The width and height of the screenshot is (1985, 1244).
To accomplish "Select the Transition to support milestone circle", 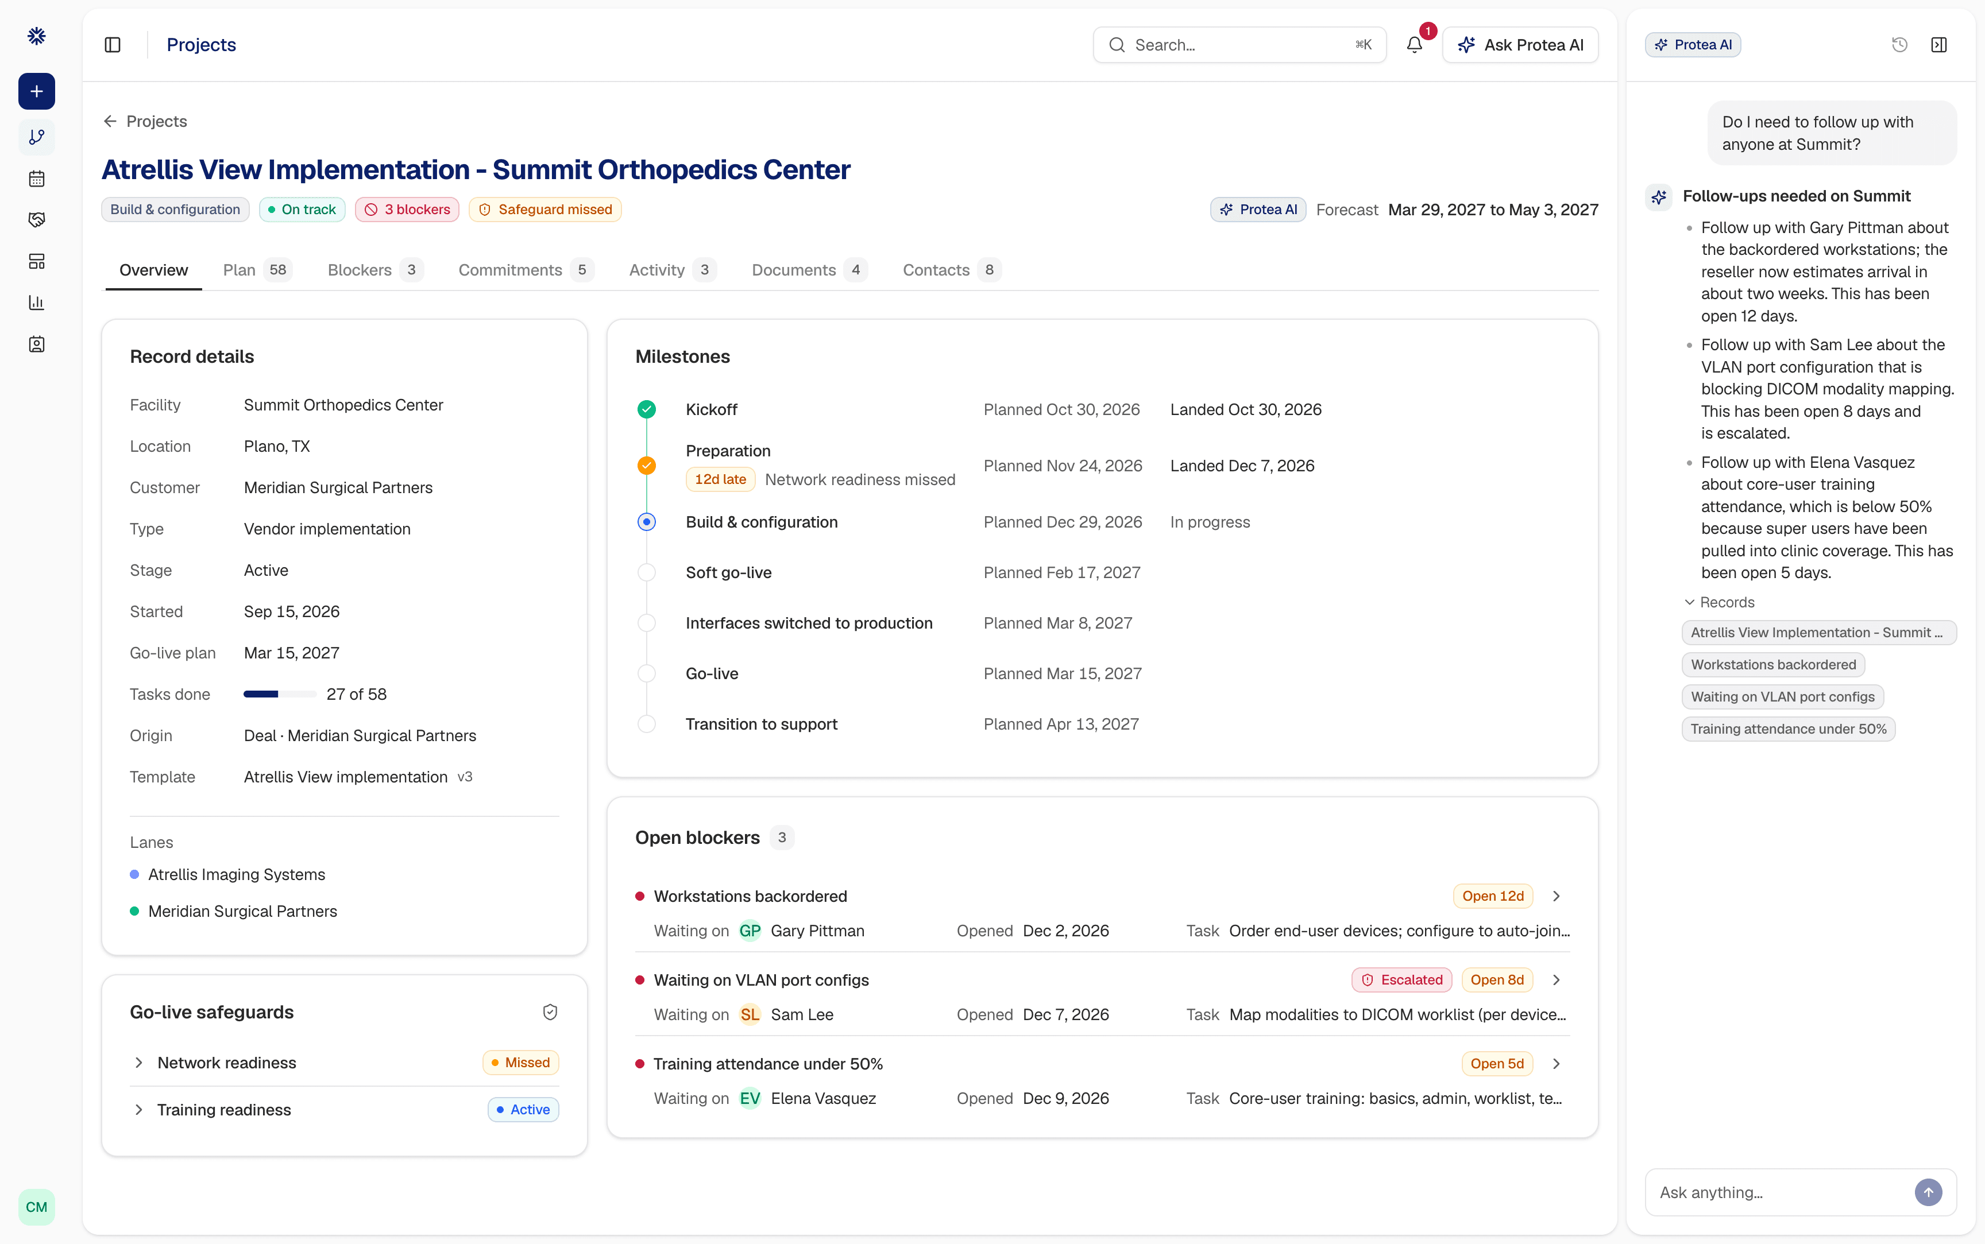I will 647,725.
